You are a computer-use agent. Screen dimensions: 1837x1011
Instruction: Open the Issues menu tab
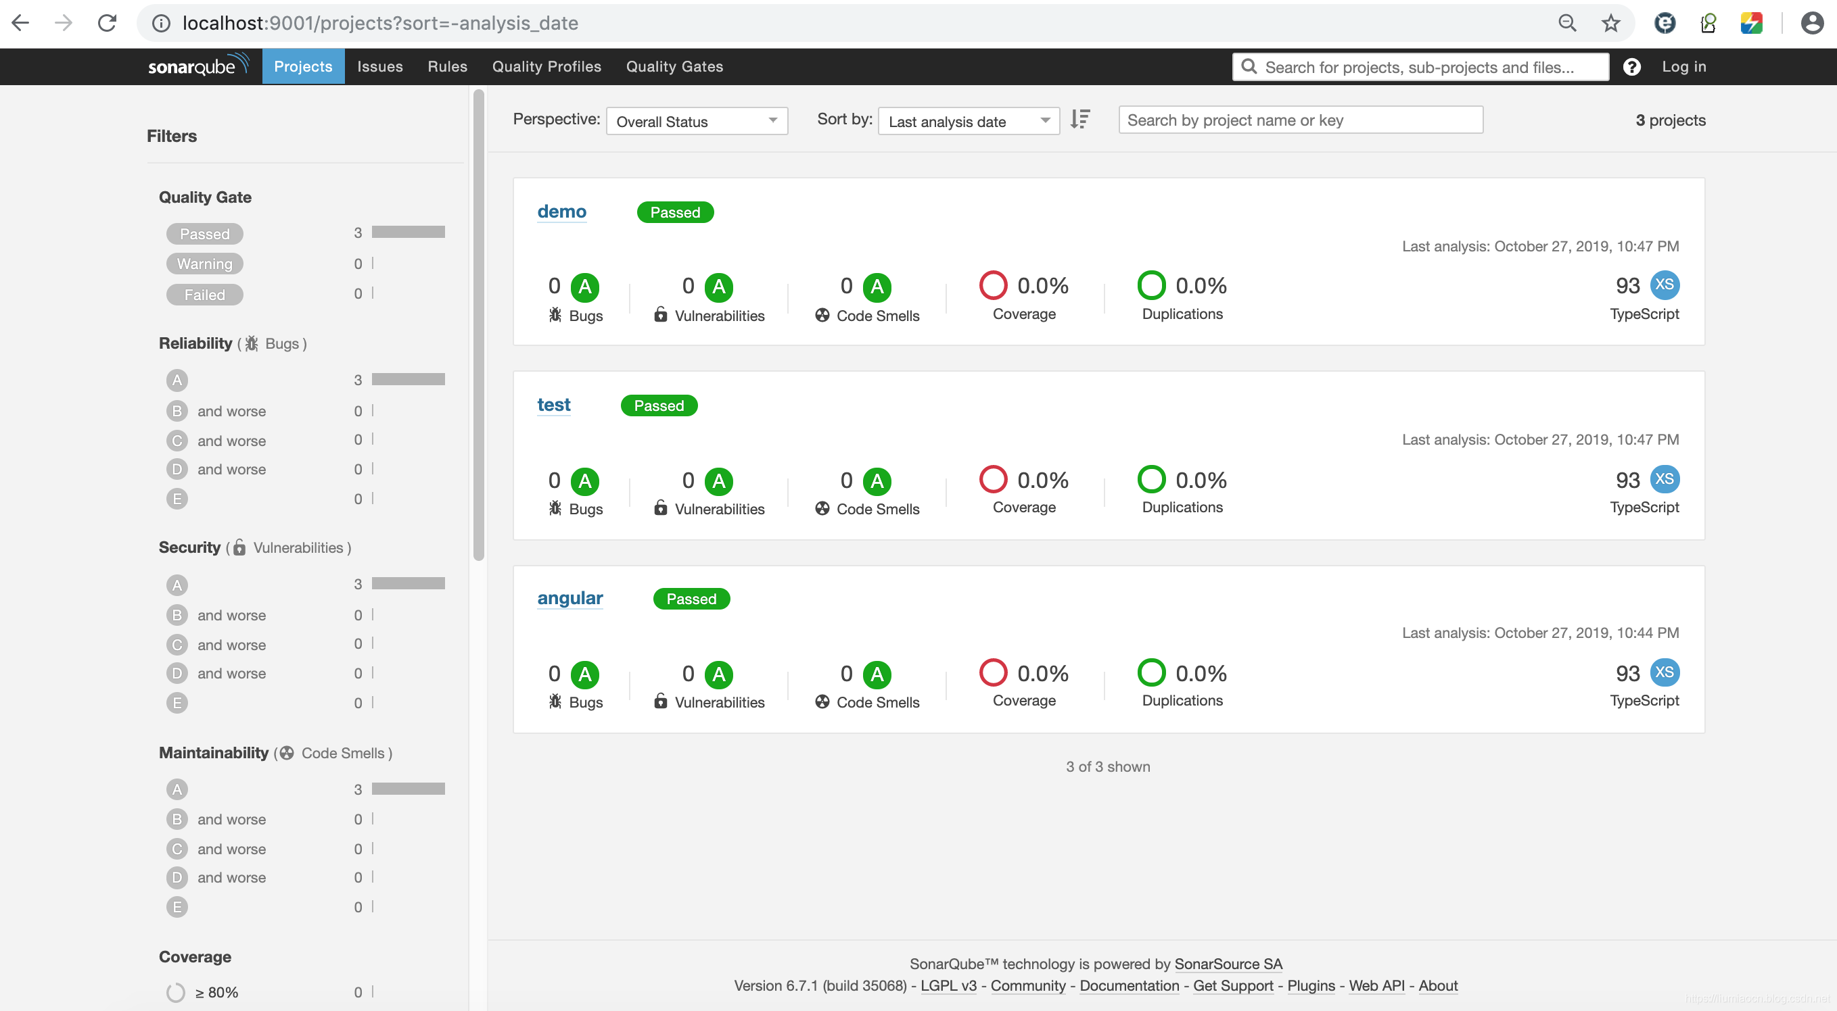pyautogui.click(x=380, y=66)
